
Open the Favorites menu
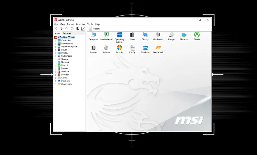[81, 24]
